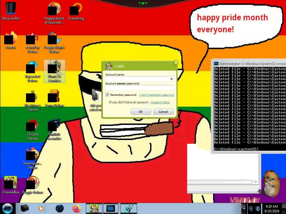The height and width of the screenshot is (214, 286).
Task: Open Big Money Deluxe shortcut
Action: [32, 100]
